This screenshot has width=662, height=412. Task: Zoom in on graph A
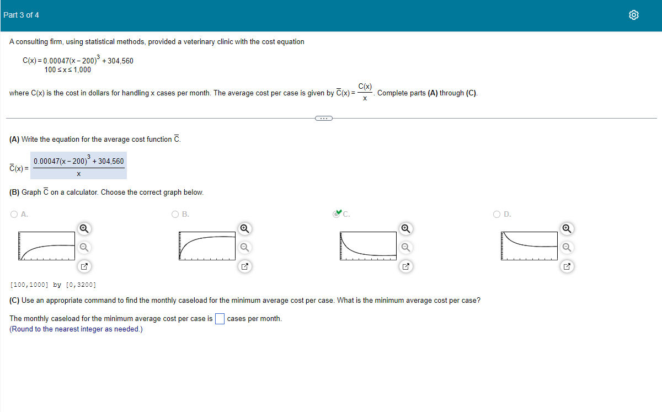[x=83, y=228]
